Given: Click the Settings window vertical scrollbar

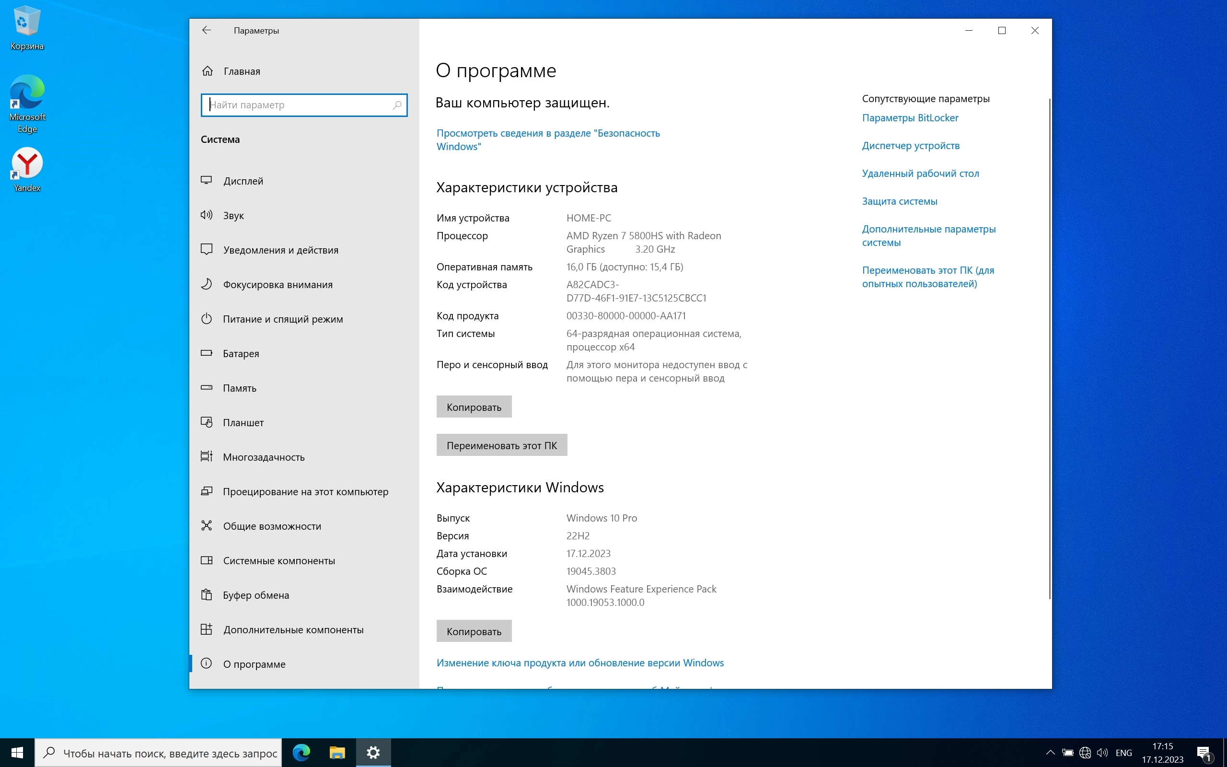Looking at the screenshot, I should coord(1049,350).
